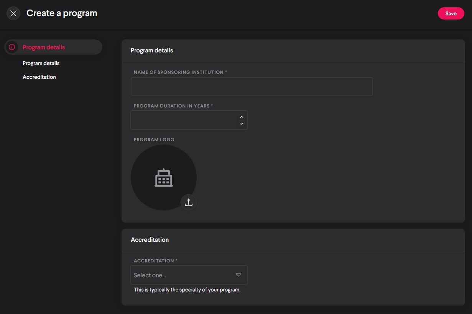Screen dimensions: 472x314
Task: Close the Create a program dialog
Action: (x=13, y=13)
